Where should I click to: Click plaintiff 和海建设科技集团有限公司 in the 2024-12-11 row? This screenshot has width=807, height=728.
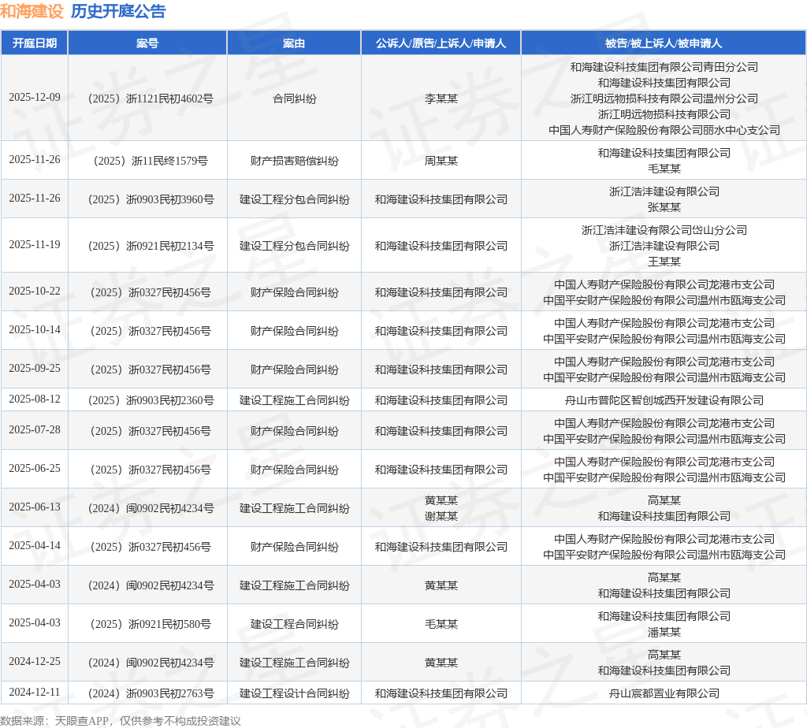tap(441, 693)
